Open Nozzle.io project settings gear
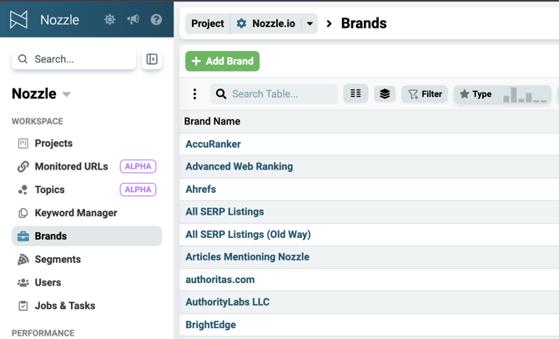 (241, 23)
